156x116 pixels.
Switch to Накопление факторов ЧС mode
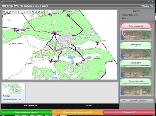(78, 112)
